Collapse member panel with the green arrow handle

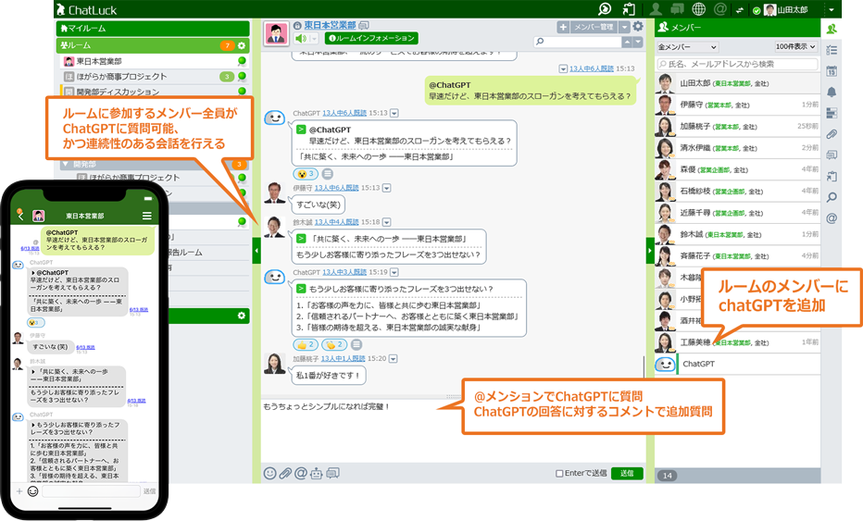tap(650, 251)
